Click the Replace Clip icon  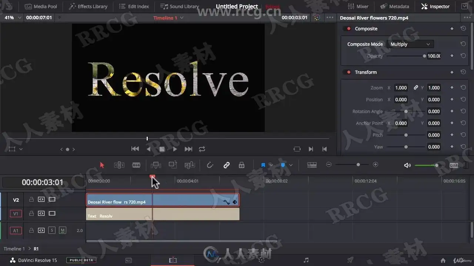click(x=190, y=165)
